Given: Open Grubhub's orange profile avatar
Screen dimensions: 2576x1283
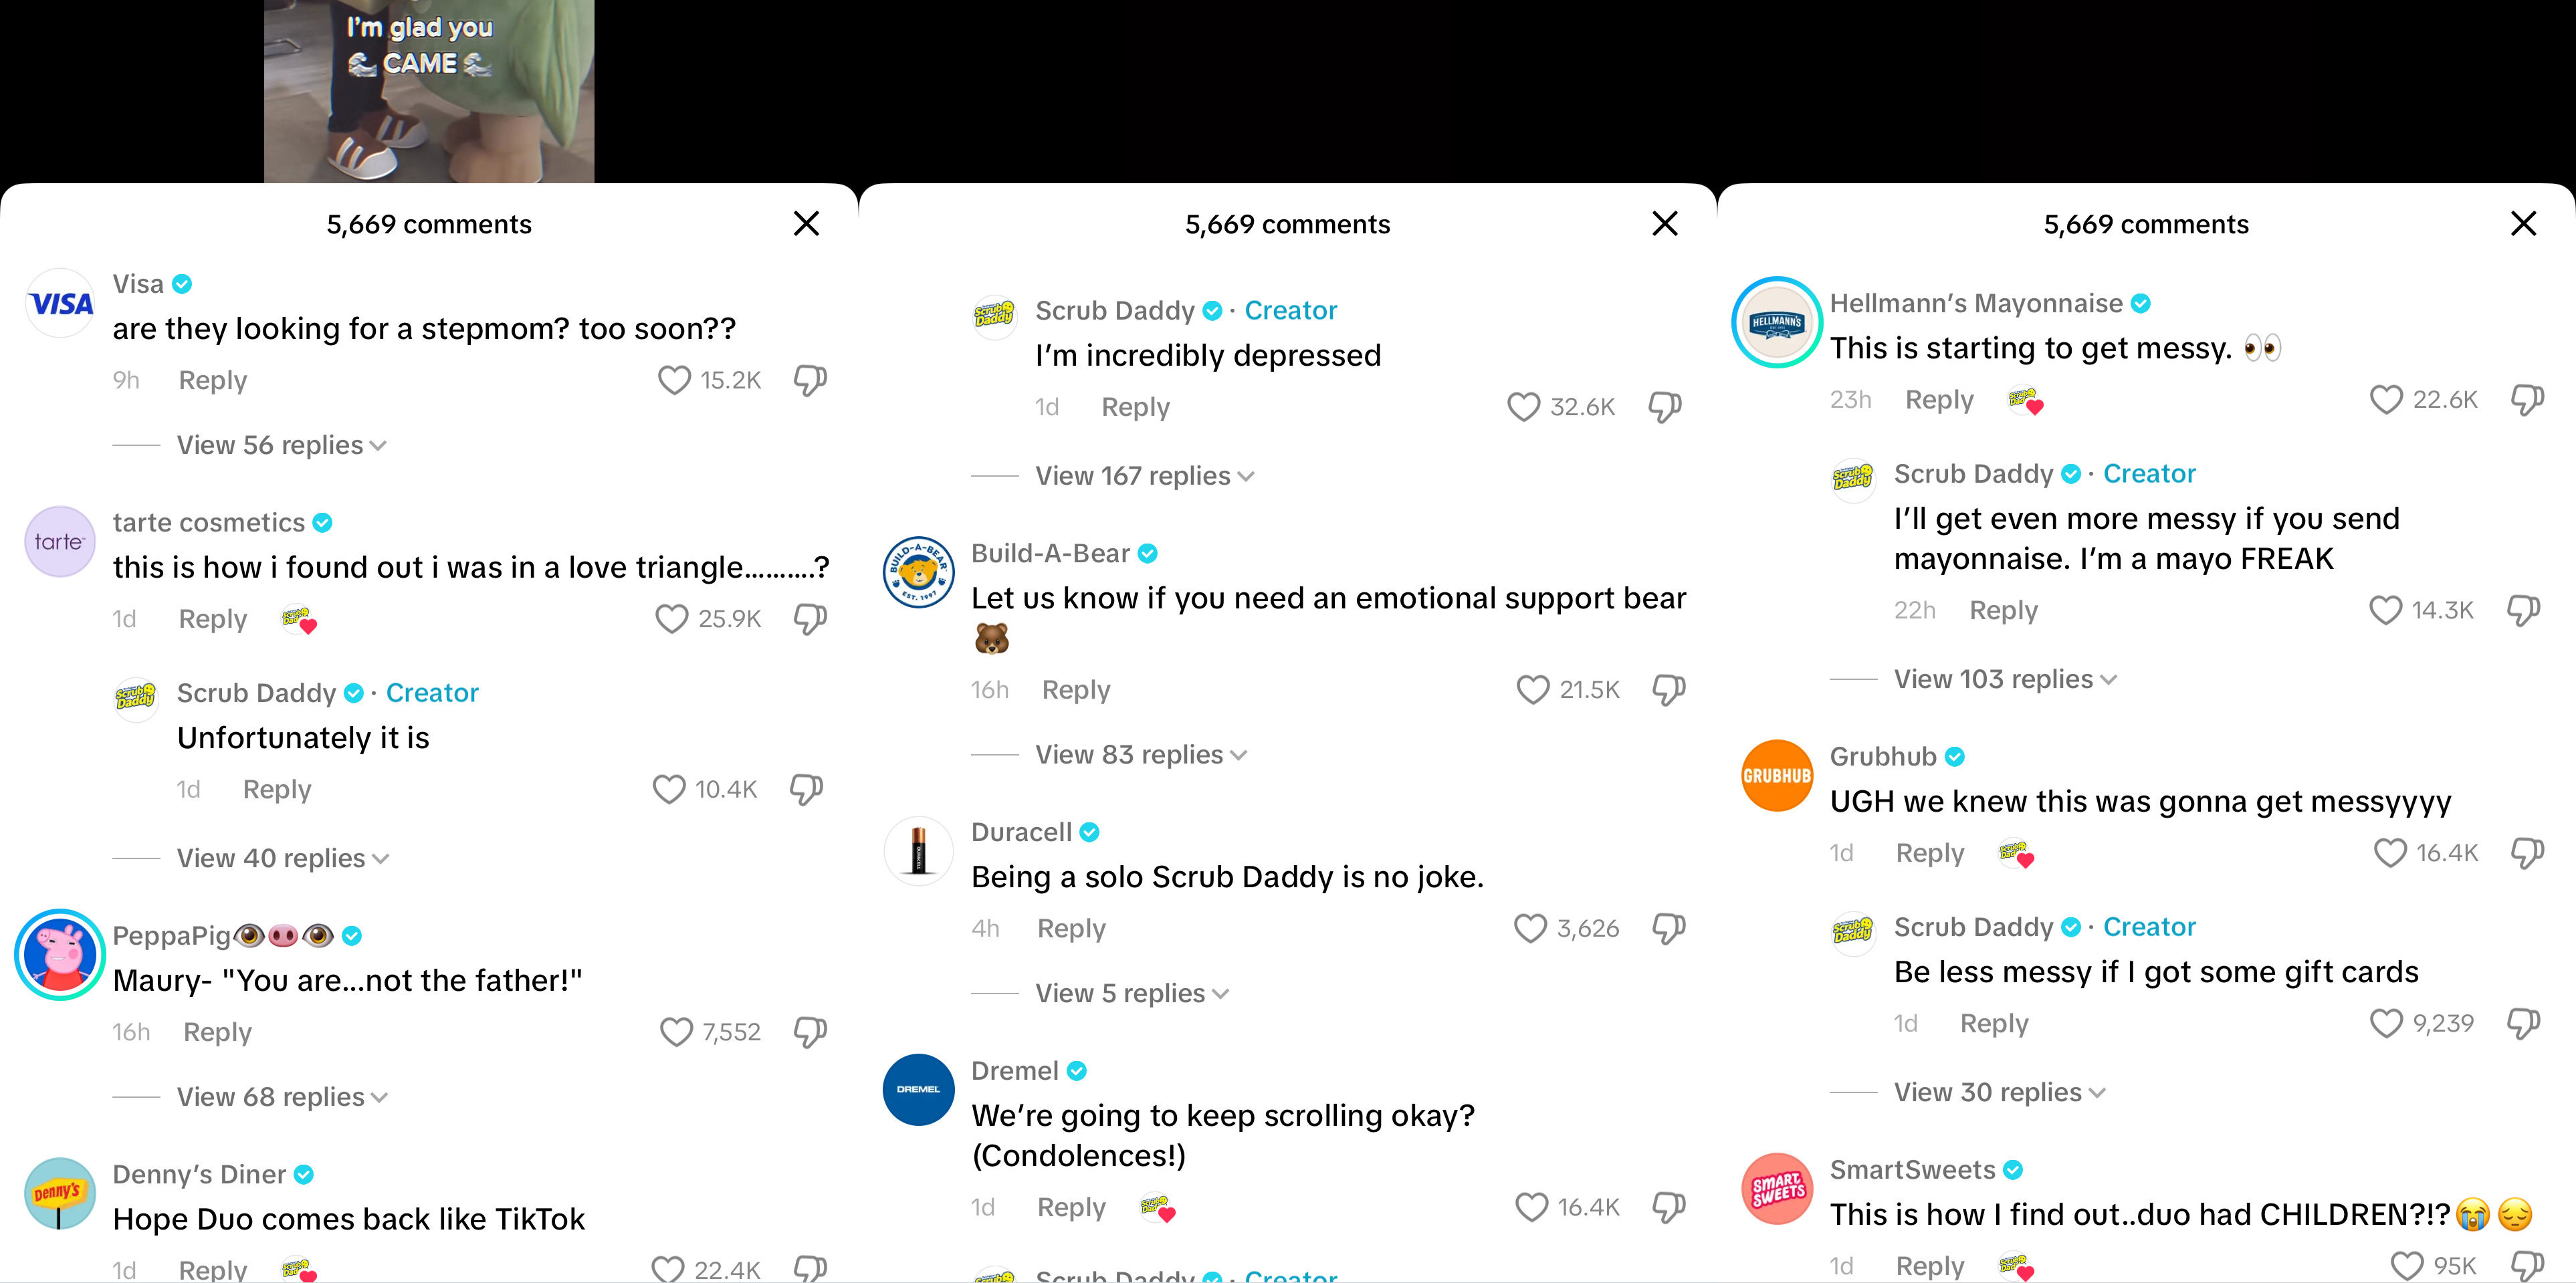Looking at the screenshot, I should (x=1777, y=775).
